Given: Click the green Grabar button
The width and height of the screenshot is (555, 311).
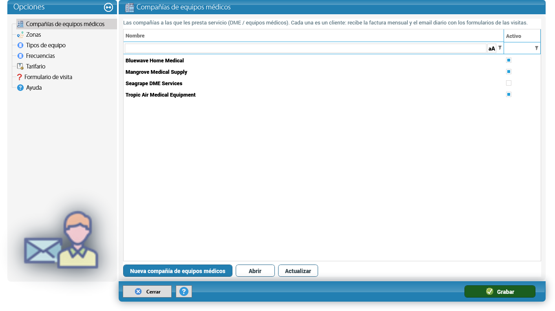Looking at the screenshot, I should pyautogui.click(x=500, y=291).
